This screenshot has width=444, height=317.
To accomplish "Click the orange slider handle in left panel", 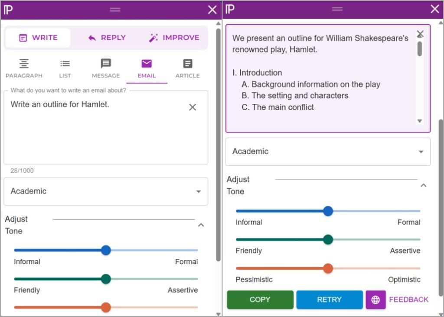I will (106, 307).
